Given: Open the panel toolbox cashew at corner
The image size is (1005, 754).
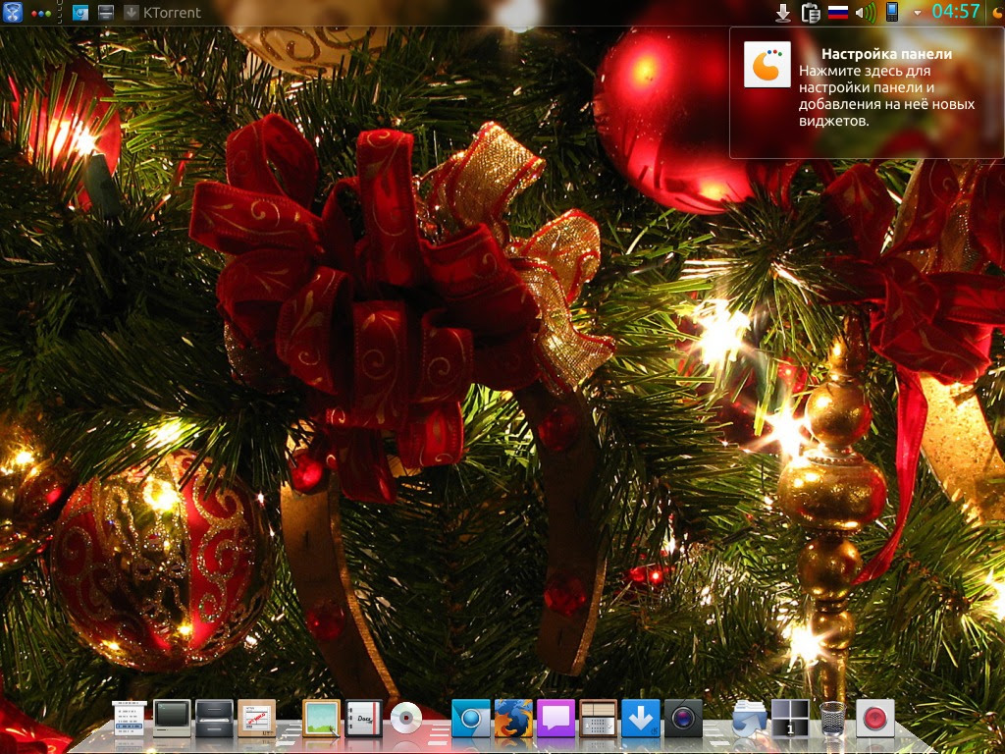Looking at the screenshot, I should point(997,12).
